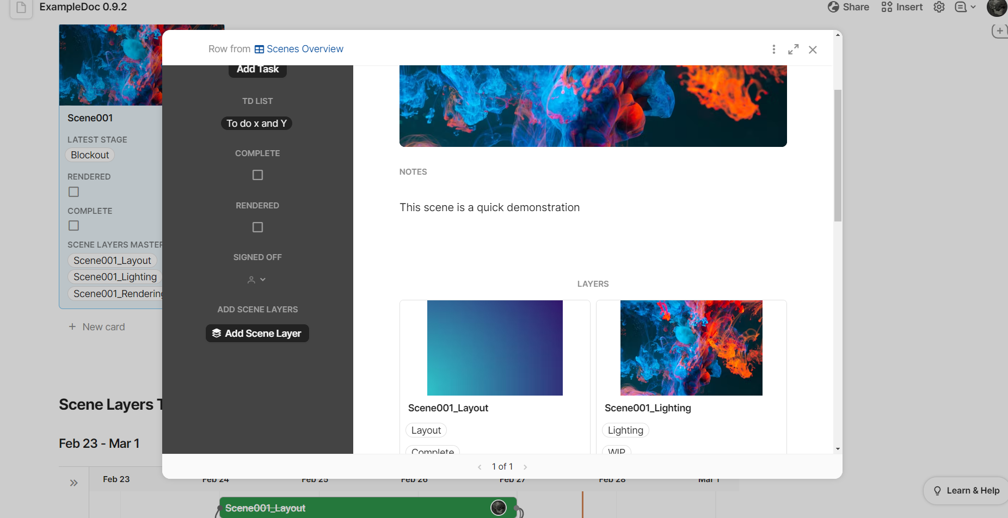
Task: Open the Scene001_Lighting layer thumbnail
Action: (691, 348)
